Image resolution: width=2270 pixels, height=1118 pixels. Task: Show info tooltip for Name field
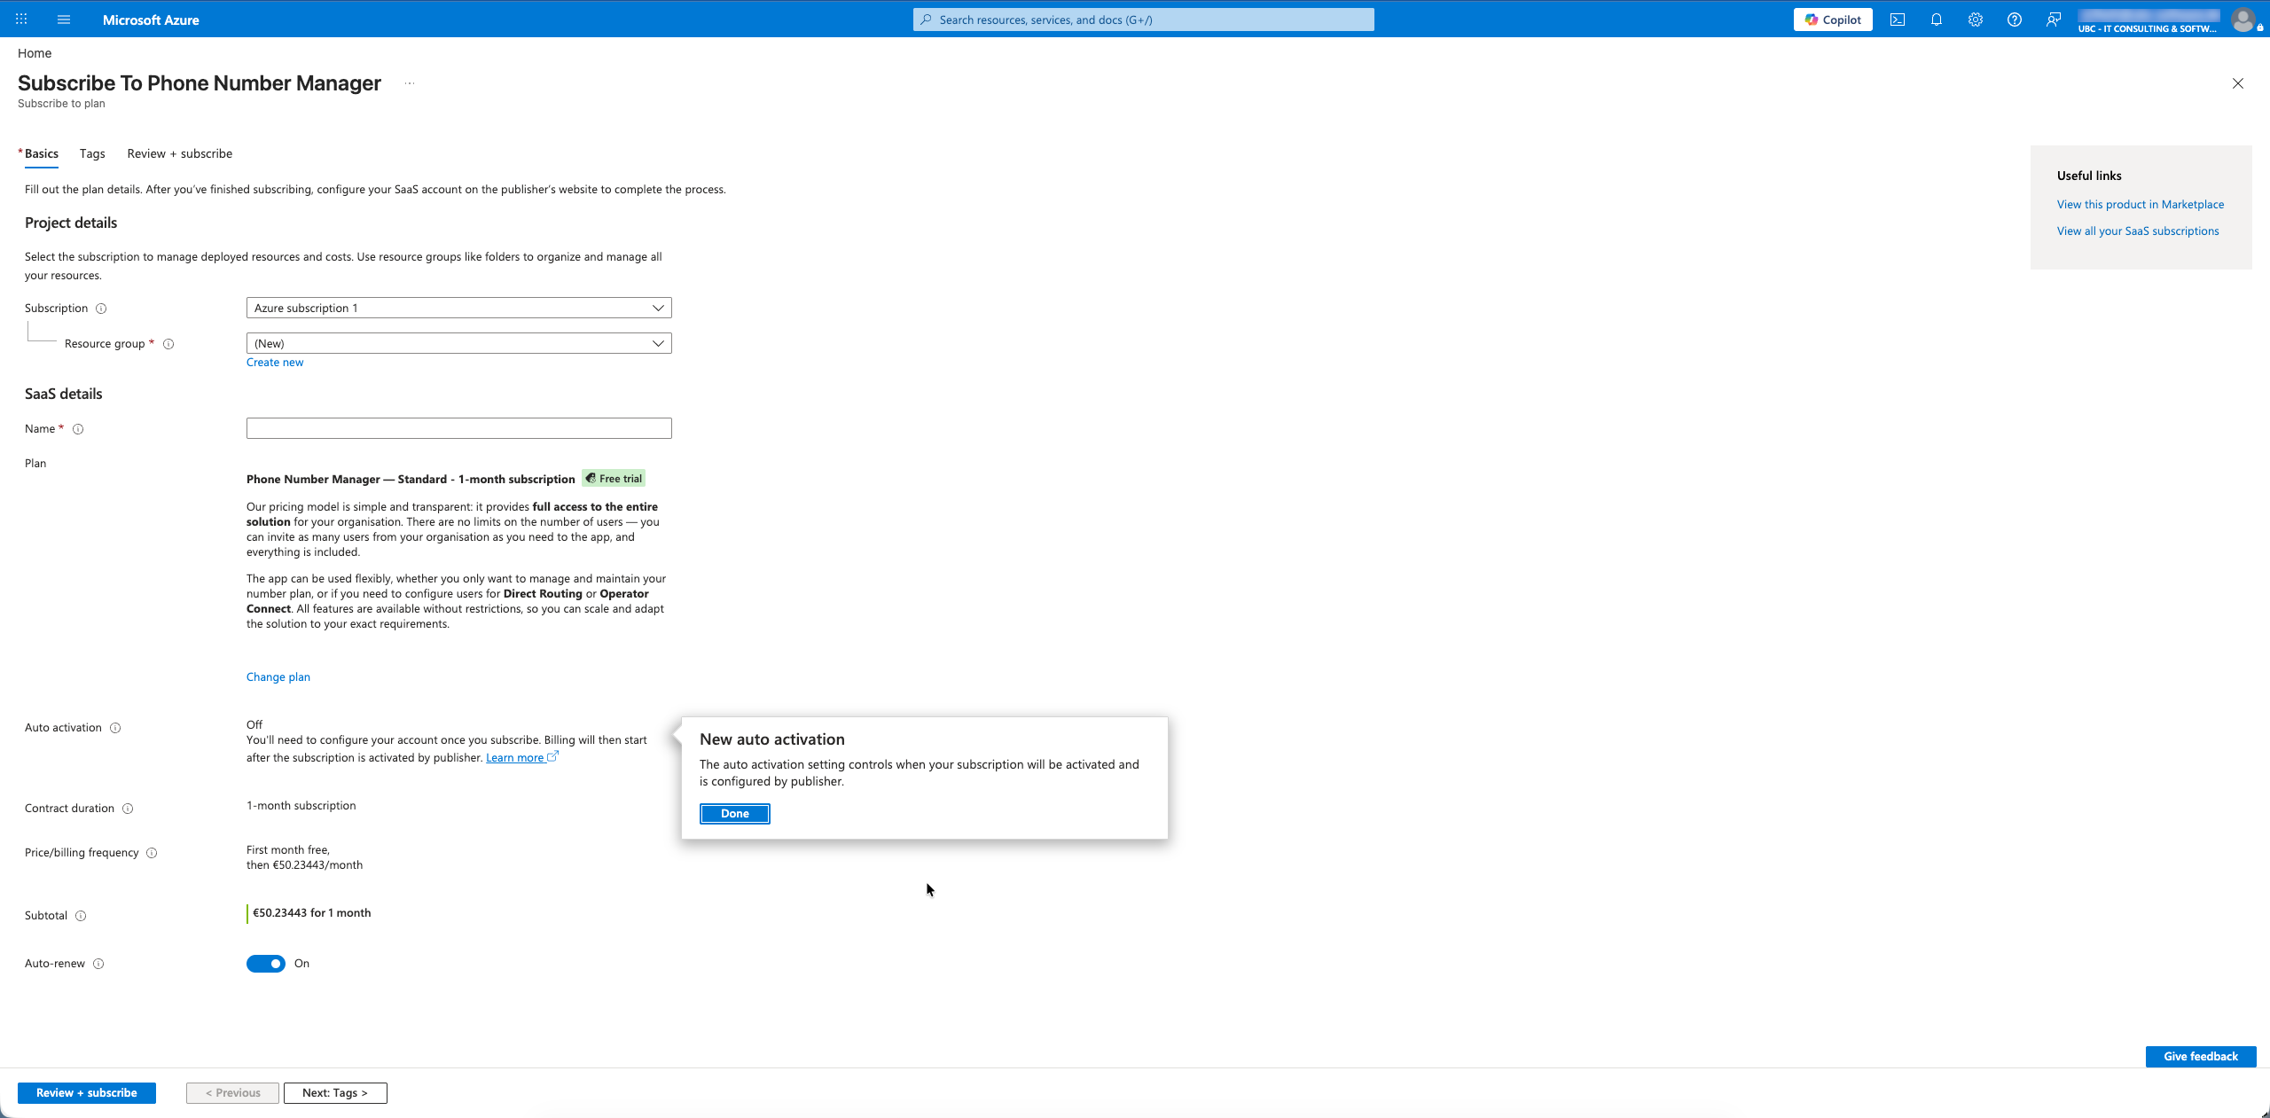point(78,429)
